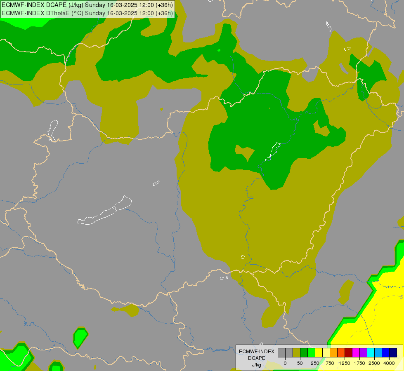Click the legend value 4000
Image resolution: width=404 pixels, height=371 pixels.
tap(389, 363)
